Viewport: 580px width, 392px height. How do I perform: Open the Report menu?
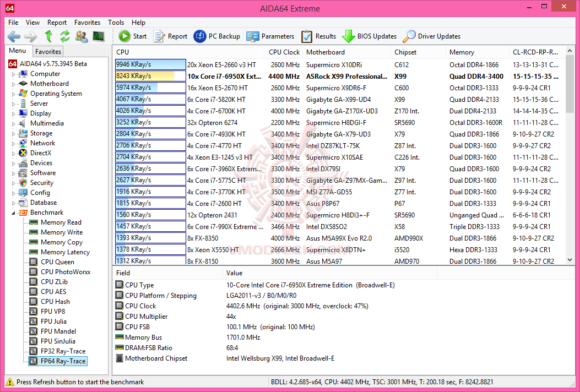[57, 23]
